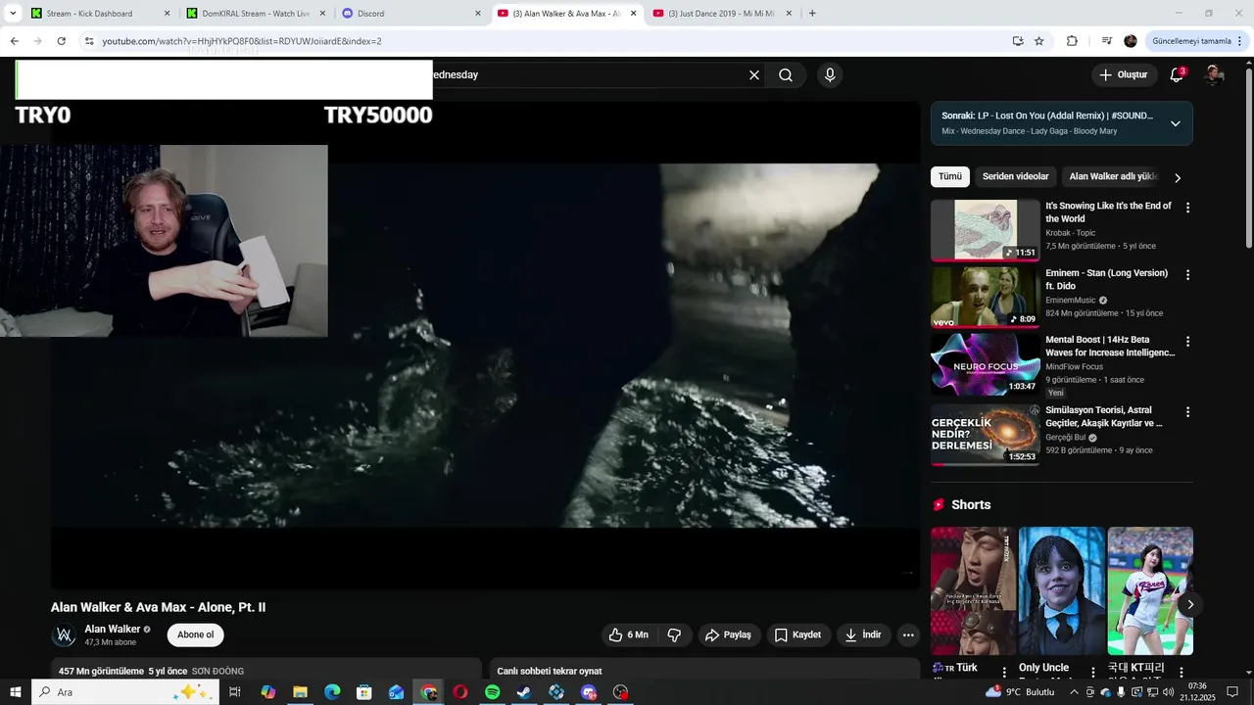Go back with browser back arrow

14,41
